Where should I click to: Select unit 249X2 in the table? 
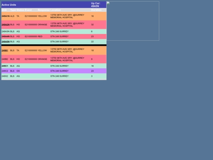[x=5, y=76]
